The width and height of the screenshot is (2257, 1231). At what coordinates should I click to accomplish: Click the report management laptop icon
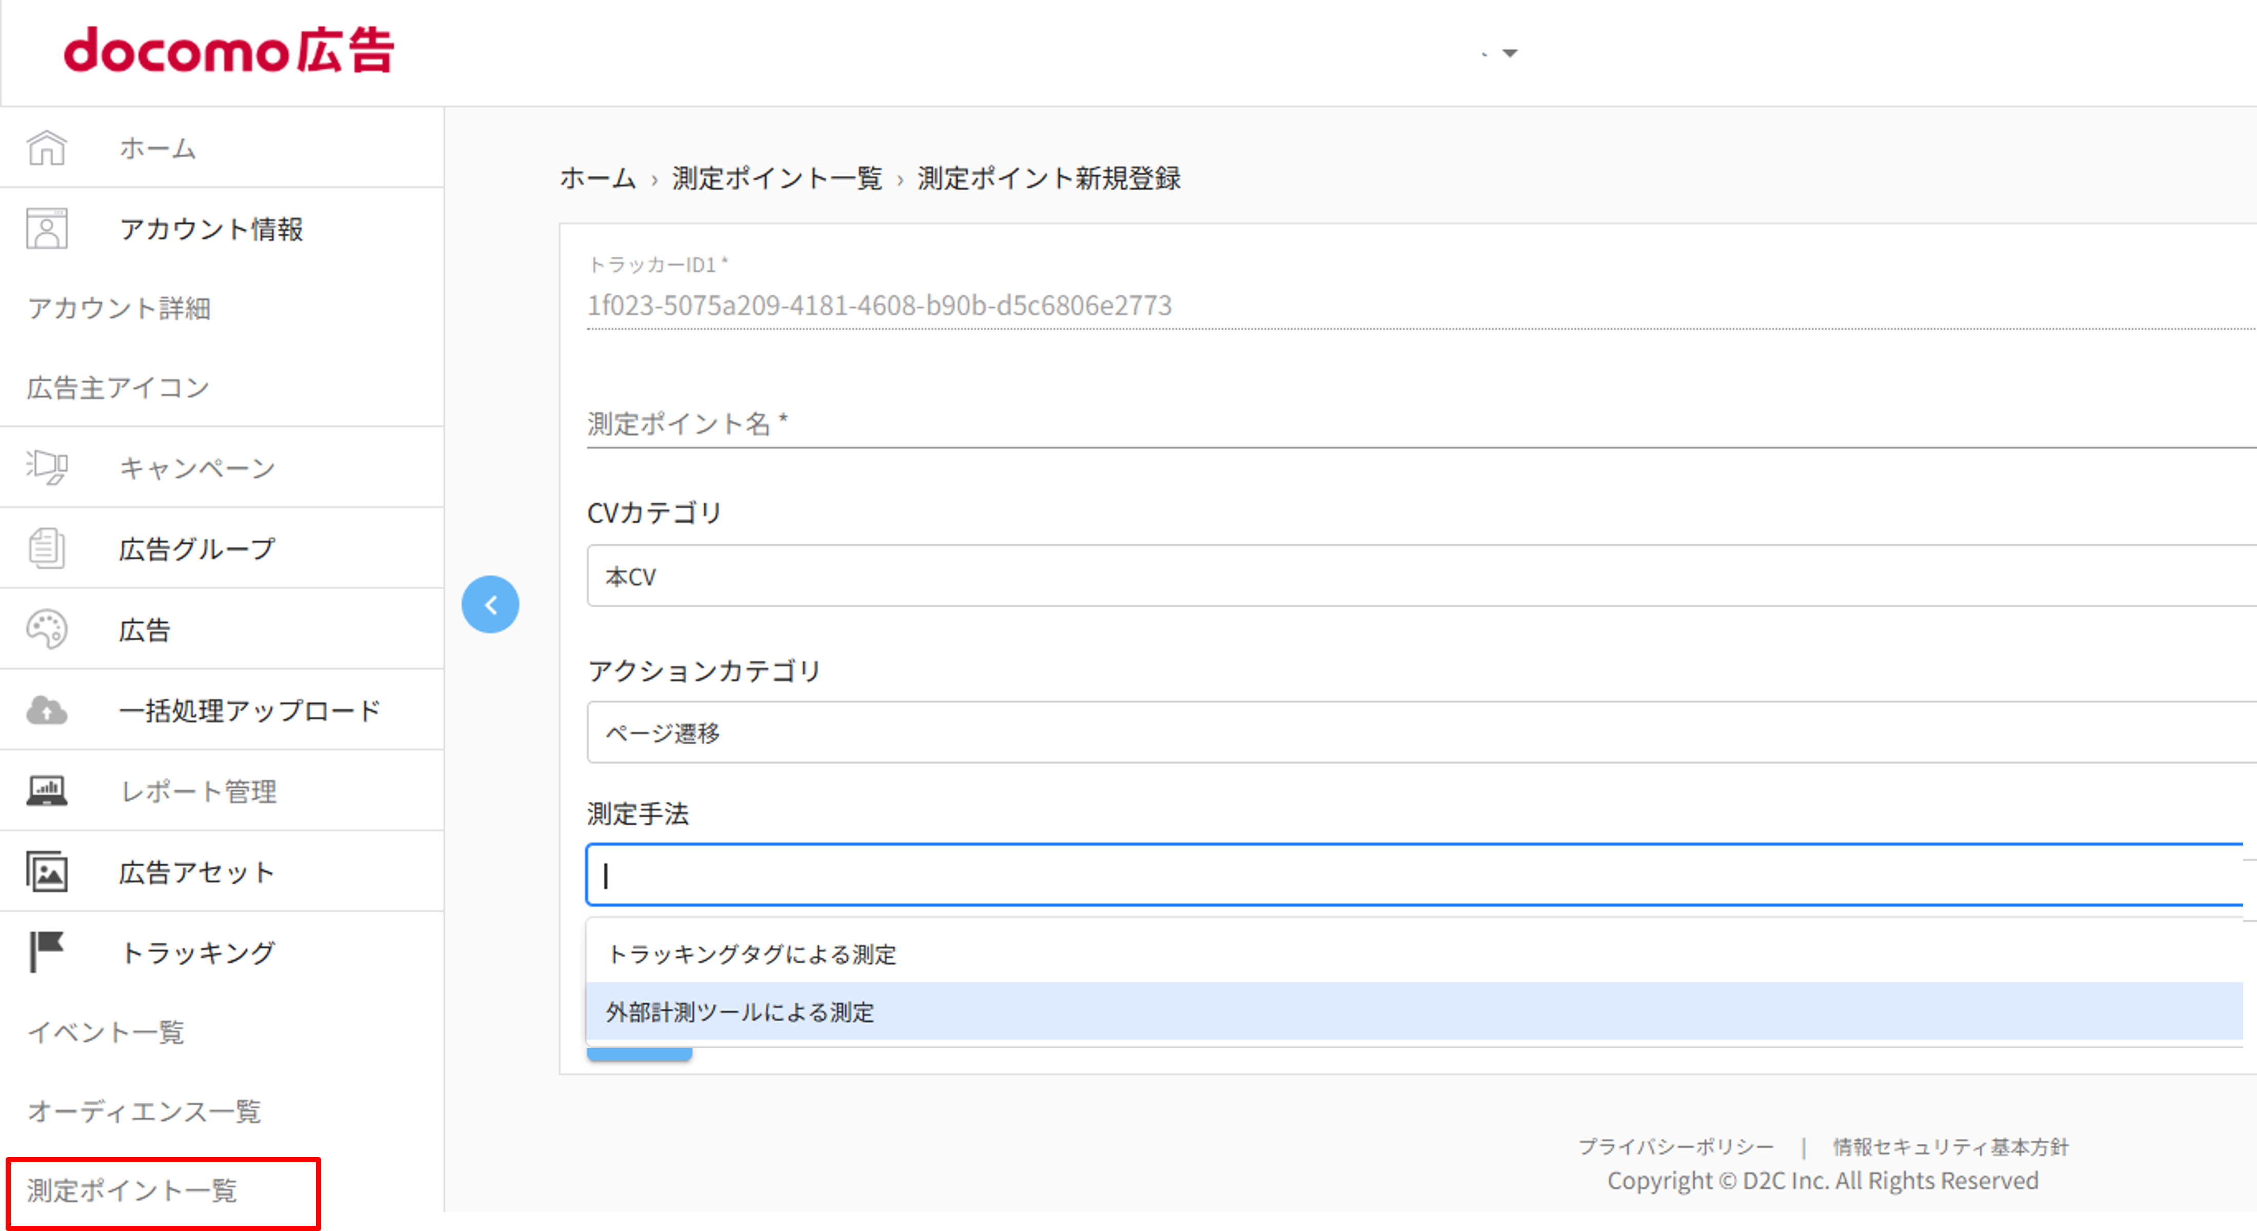click(x=47, y=790)
